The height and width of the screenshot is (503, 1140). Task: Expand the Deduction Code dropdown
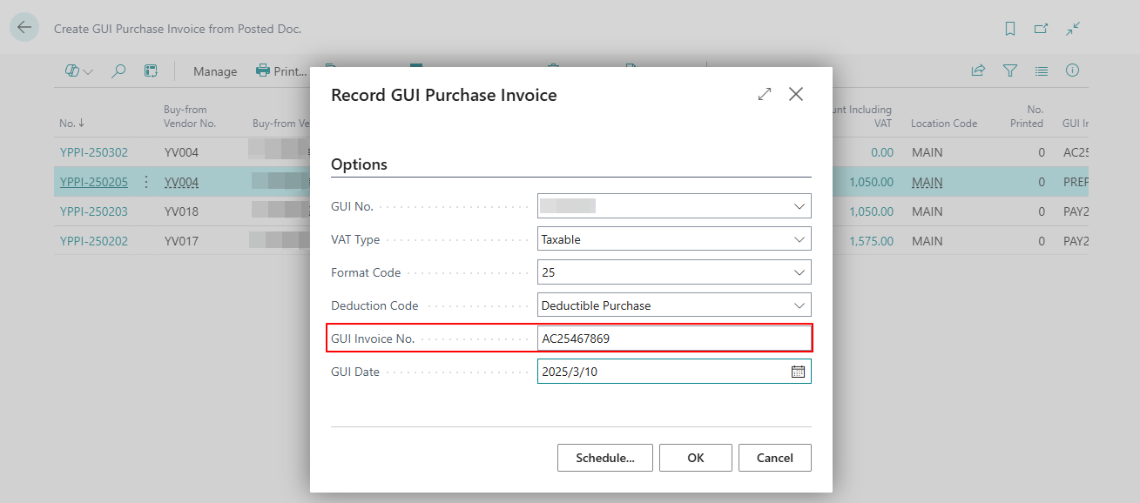pos(799,305)
